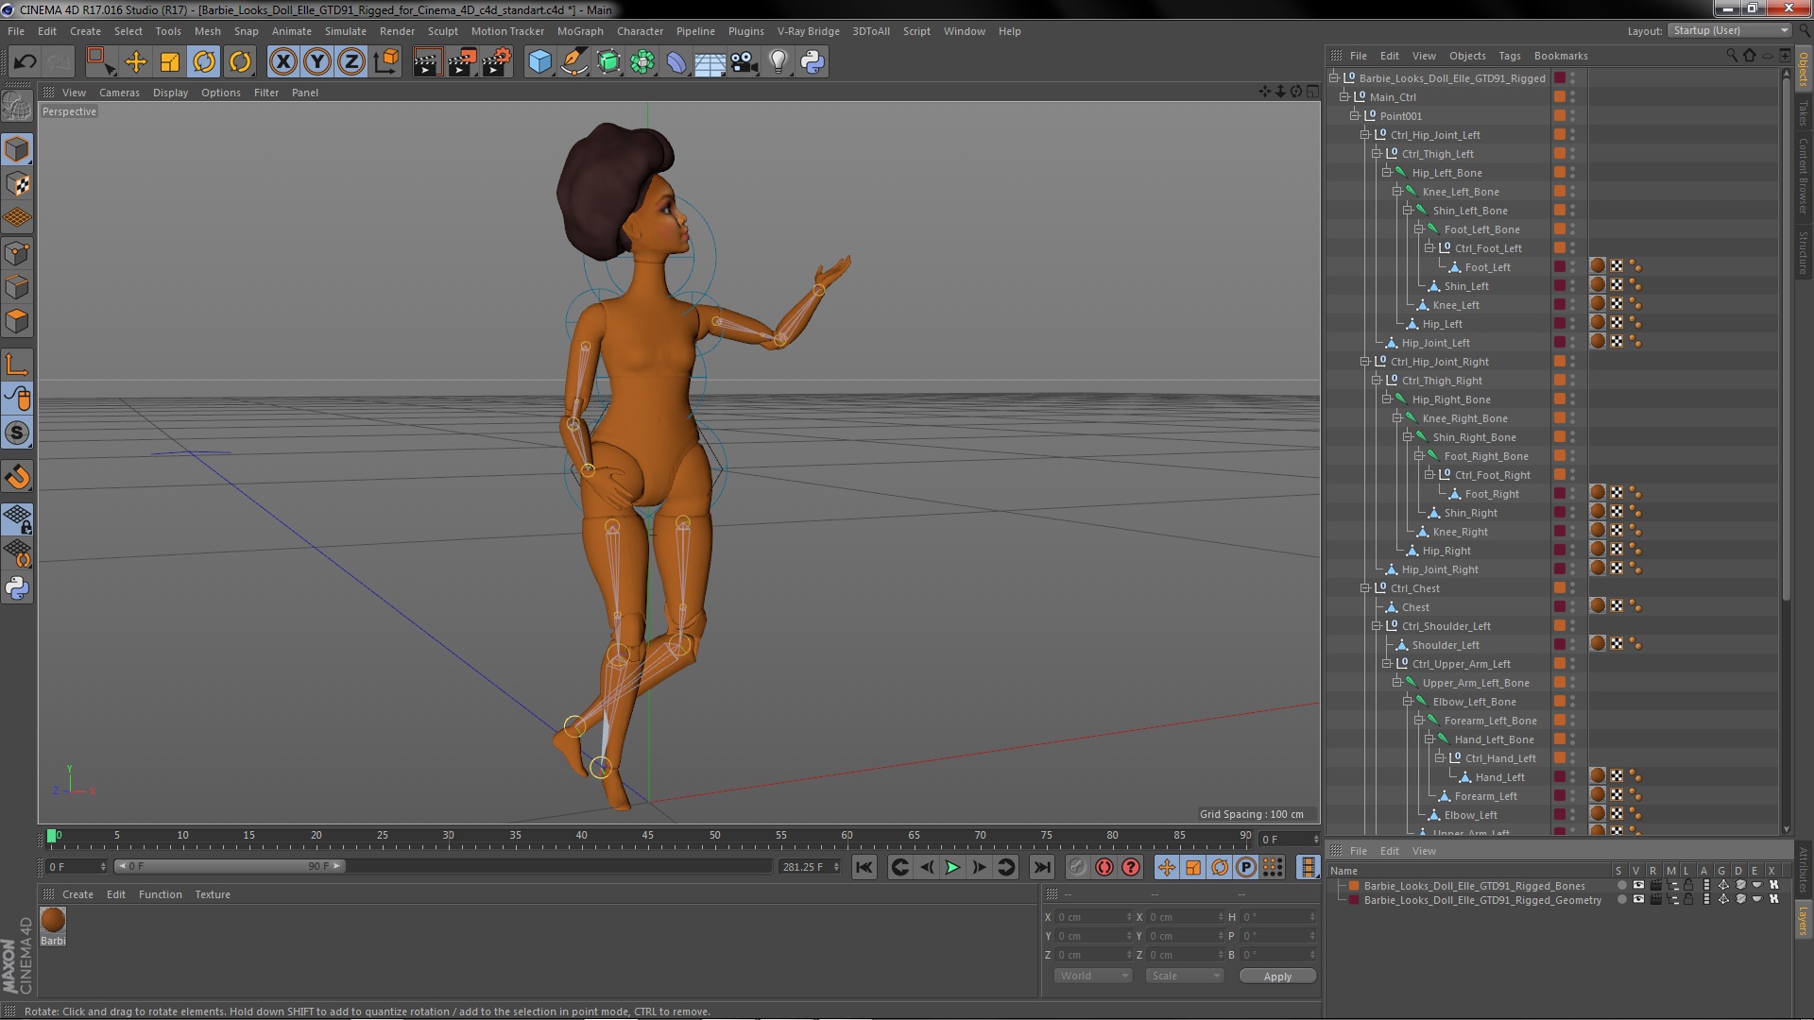Image resolution: width=1814 pixels, height=1020 pixels.
Task: Add a Camera object
Action: [x=744, y=62]
